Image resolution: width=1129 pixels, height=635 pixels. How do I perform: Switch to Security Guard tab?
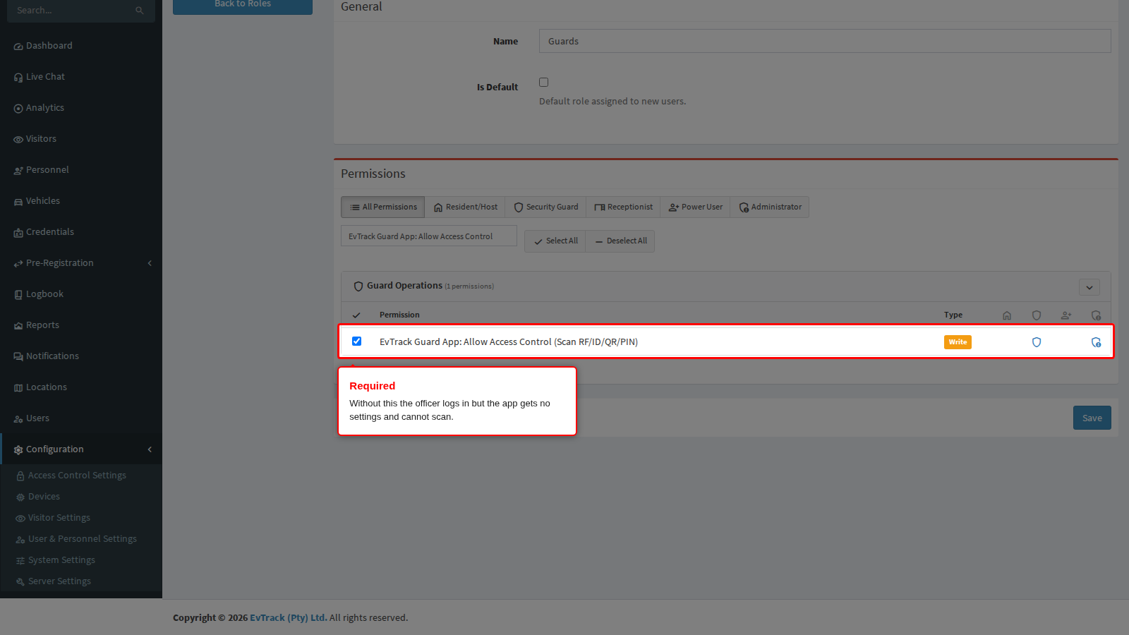[x=546, y=207]
